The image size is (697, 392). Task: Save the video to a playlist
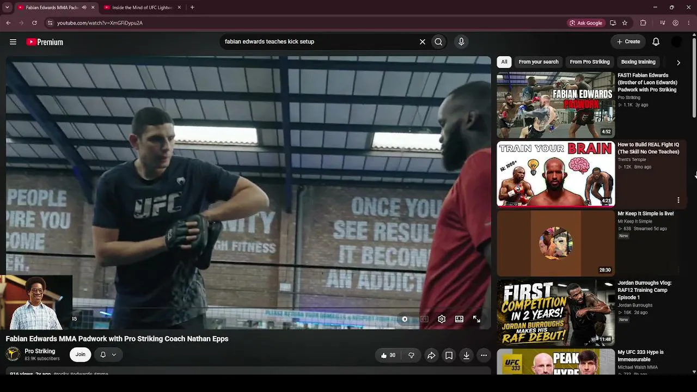click(x=449, y=356)
